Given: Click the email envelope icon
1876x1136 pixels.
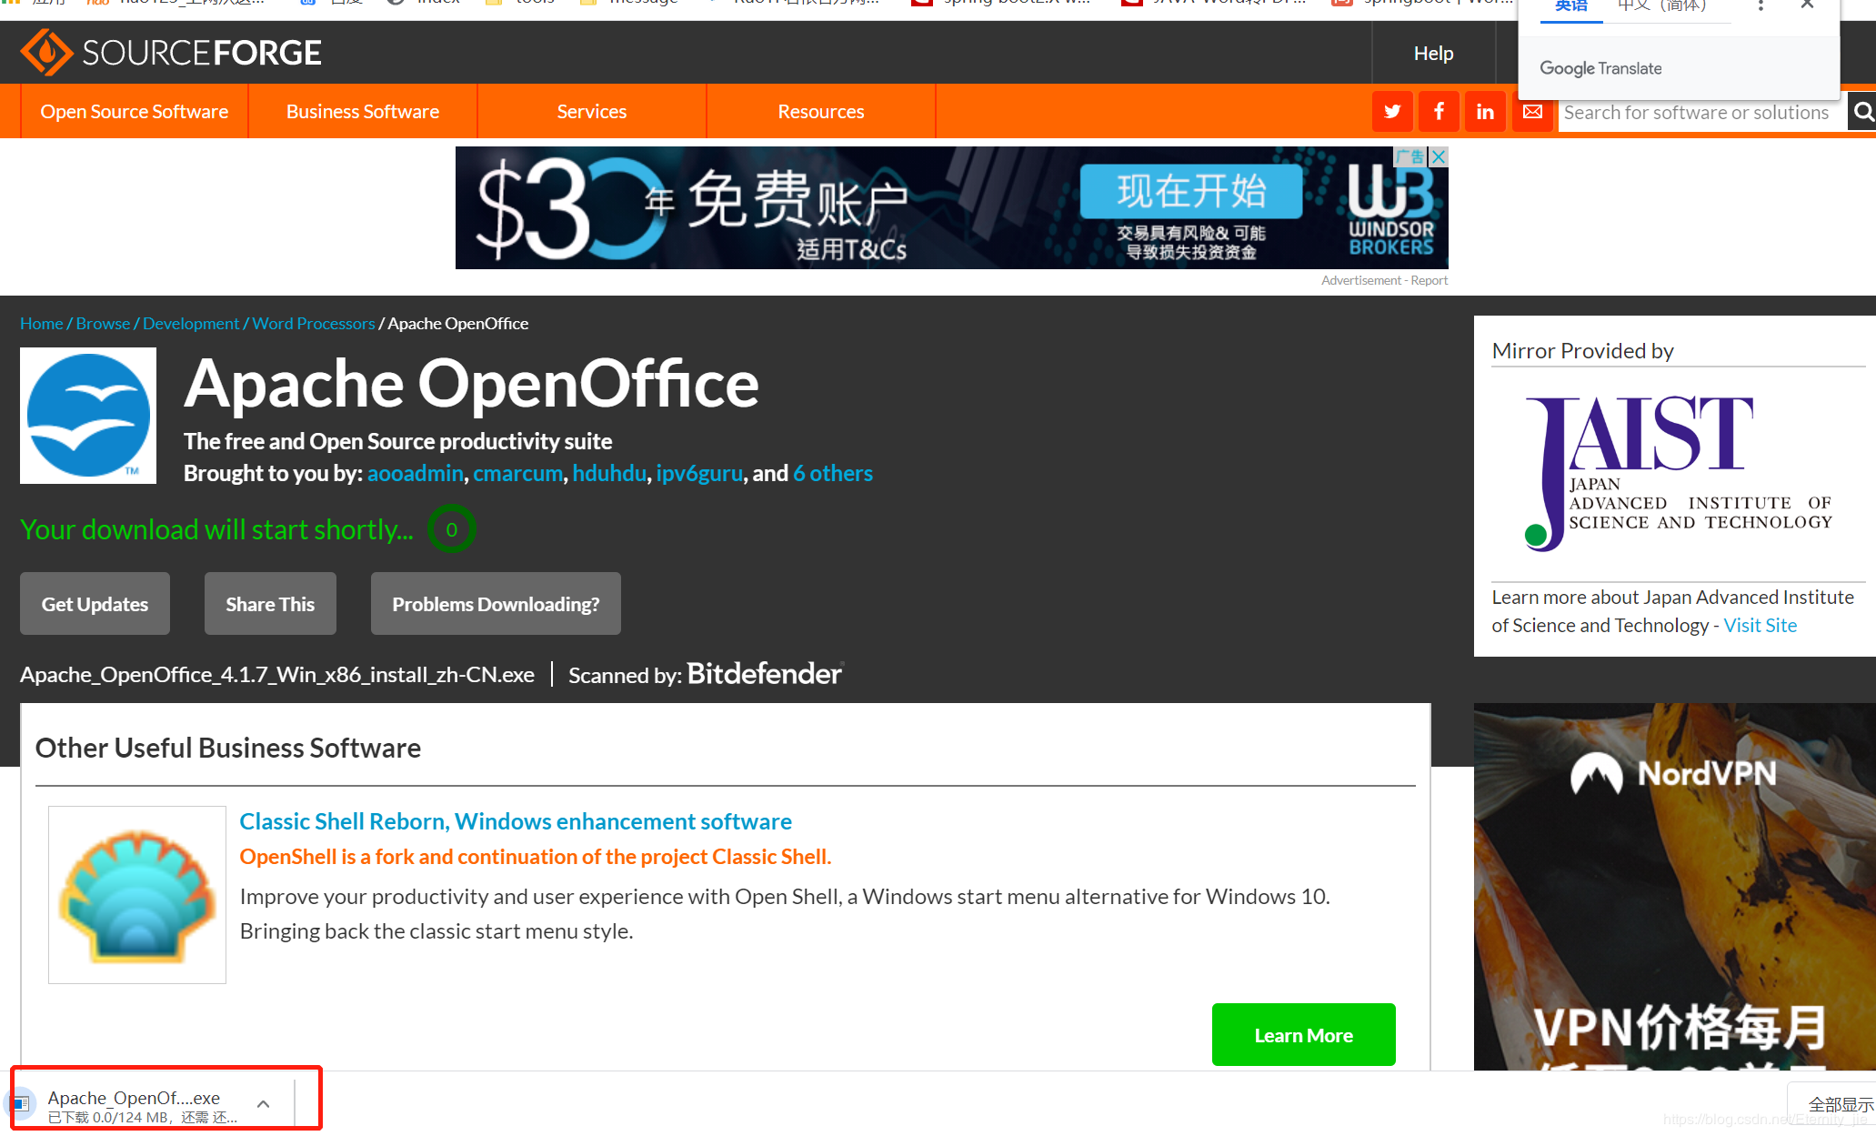Looking at the screenshot, I should 1532,112.
